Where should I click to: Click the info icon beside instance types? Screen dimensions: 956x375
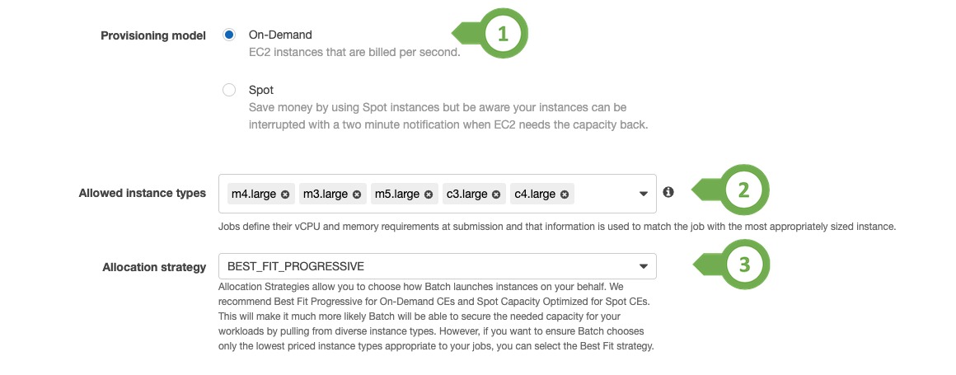(668, 192)
